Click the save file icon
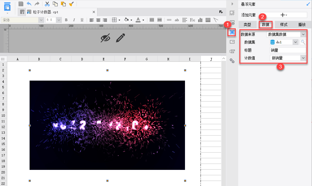Screen dimensions: 312x186 (x=21, y=4)
